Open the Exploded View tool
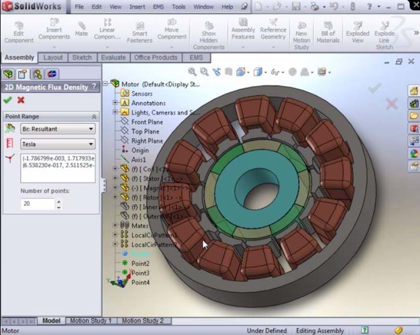The width and height of the screenshot is (420, 335). click(x=358, y=33)
